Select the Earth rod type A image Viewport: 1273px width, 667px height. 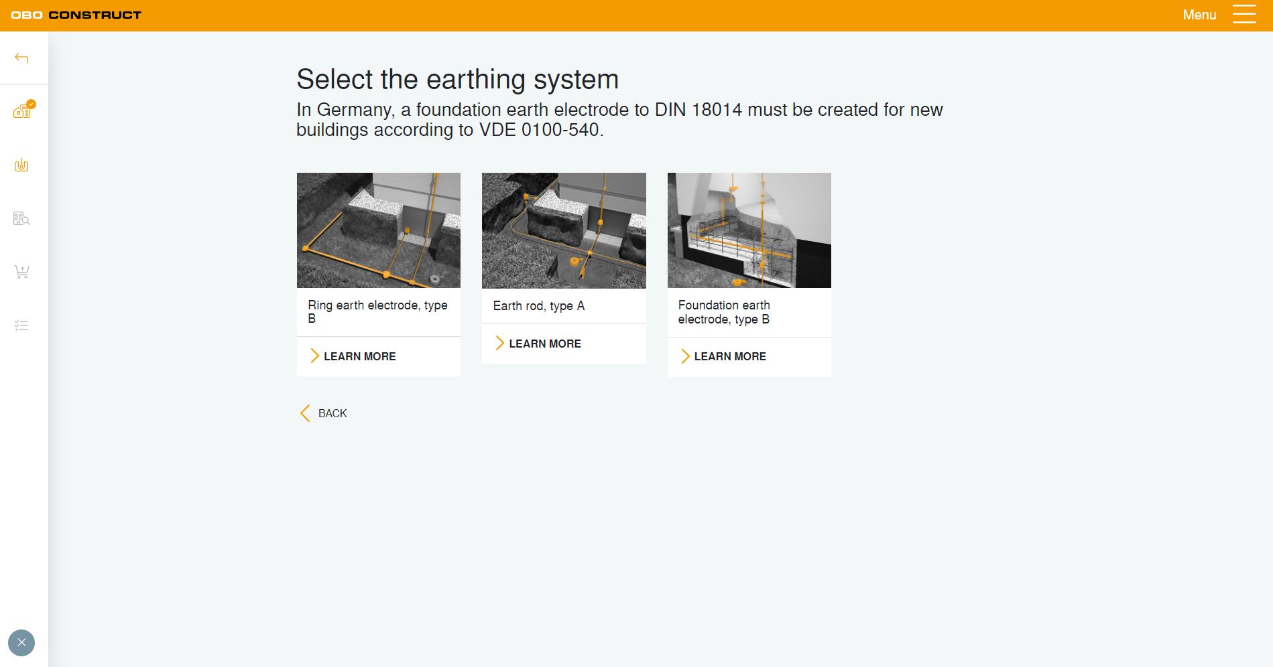click(564, 230)
